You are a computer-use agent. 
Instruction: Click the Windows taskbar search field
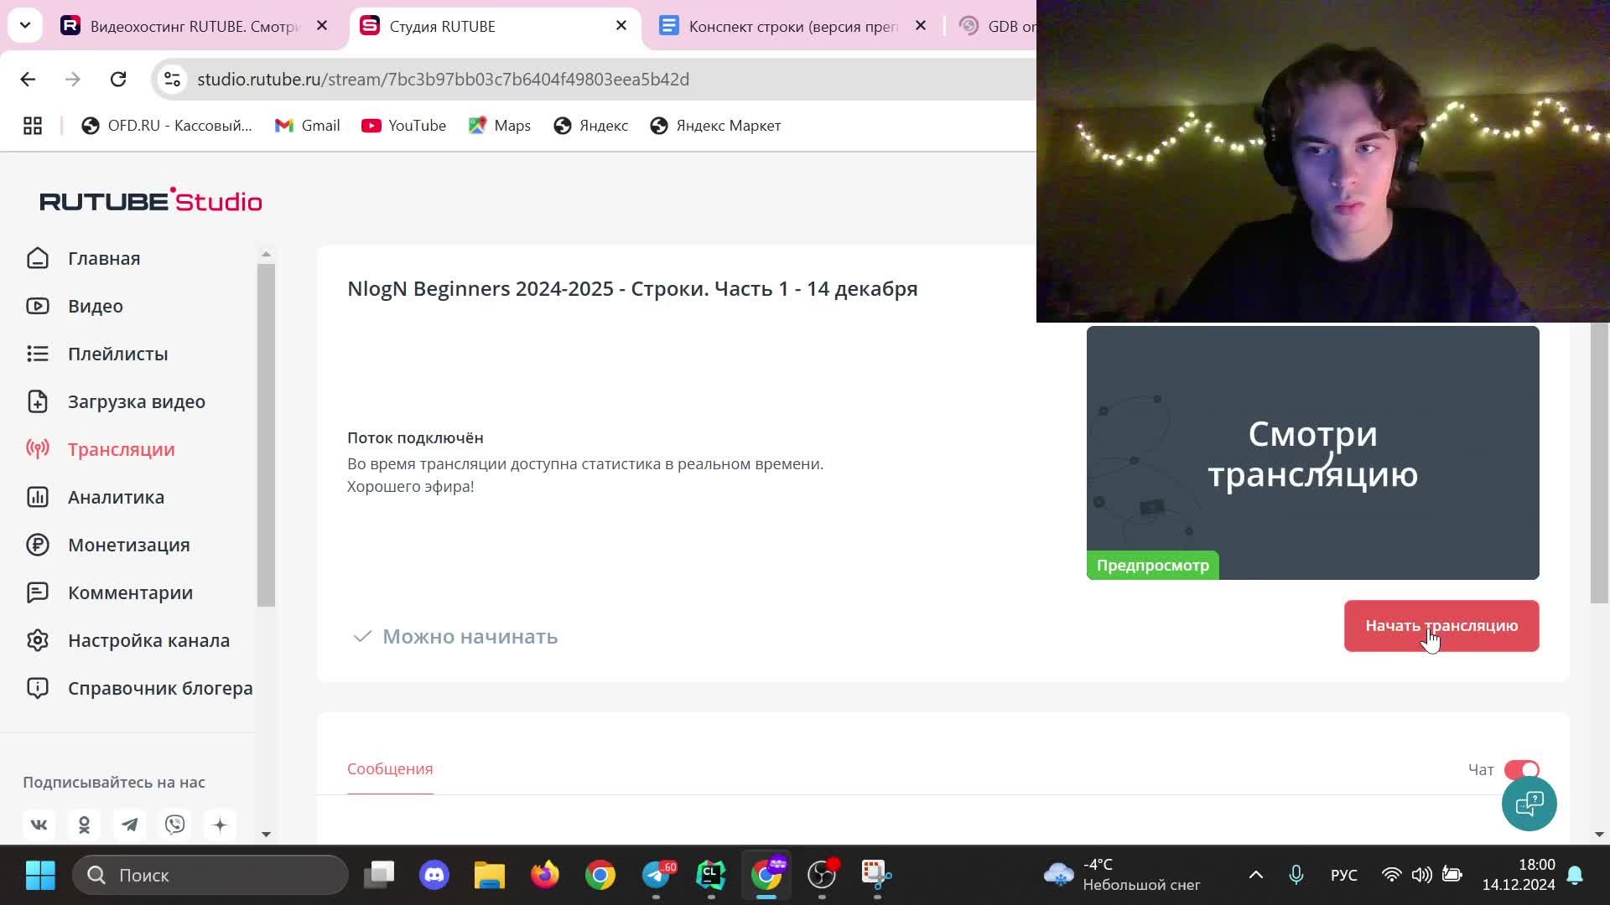pyautogui.click(x=210, y=875)
